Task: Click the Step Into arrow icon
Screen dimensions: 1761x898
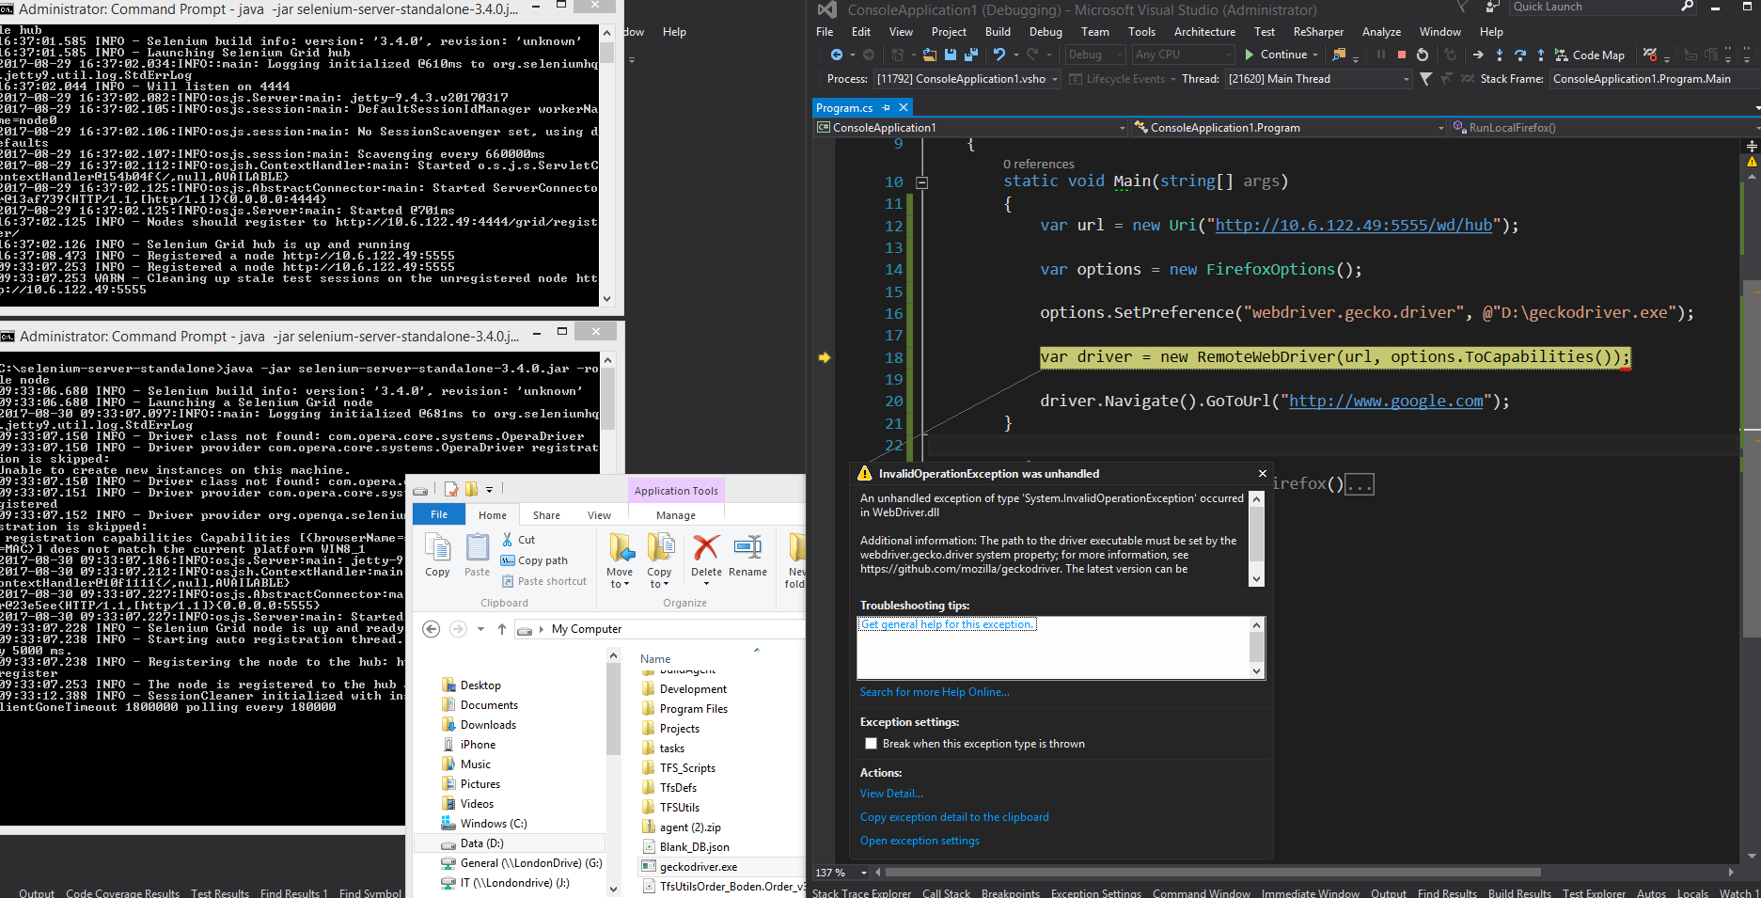Action: coord(1499,55)
